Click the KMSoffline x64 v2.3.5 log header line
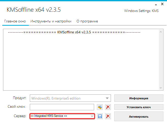This screenshot has width=167, height=125. click(x=74, y=32)
